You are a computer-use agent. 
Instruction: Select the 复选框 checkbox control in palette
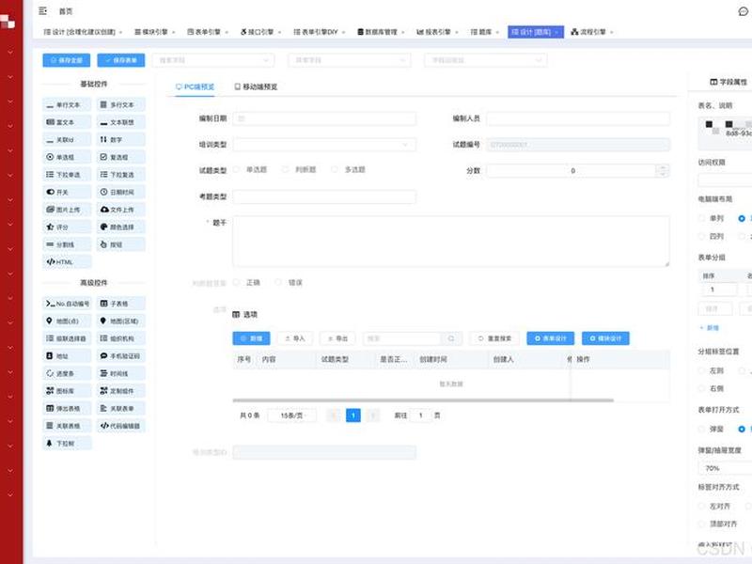(121, 157)
